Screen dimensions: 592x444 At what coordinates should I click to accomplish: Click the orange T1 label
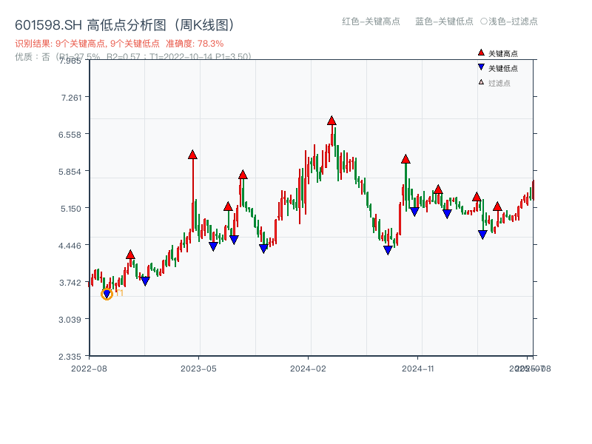[x=119, y=293]
